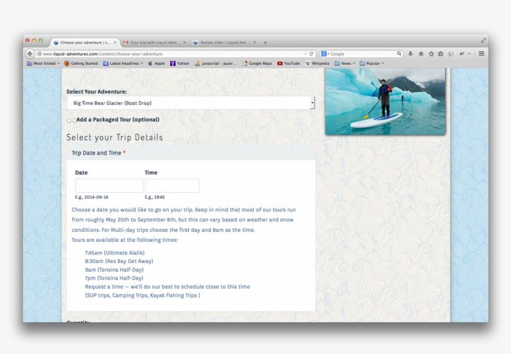
Task: Switch to Your trip with Liquid Adve... Gmail tab
Action: (154, 42)
